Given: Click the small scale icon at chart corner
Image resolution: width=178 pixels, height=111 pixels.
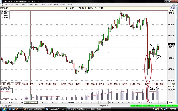Looking at the screenshot, I should pos(173,84).
